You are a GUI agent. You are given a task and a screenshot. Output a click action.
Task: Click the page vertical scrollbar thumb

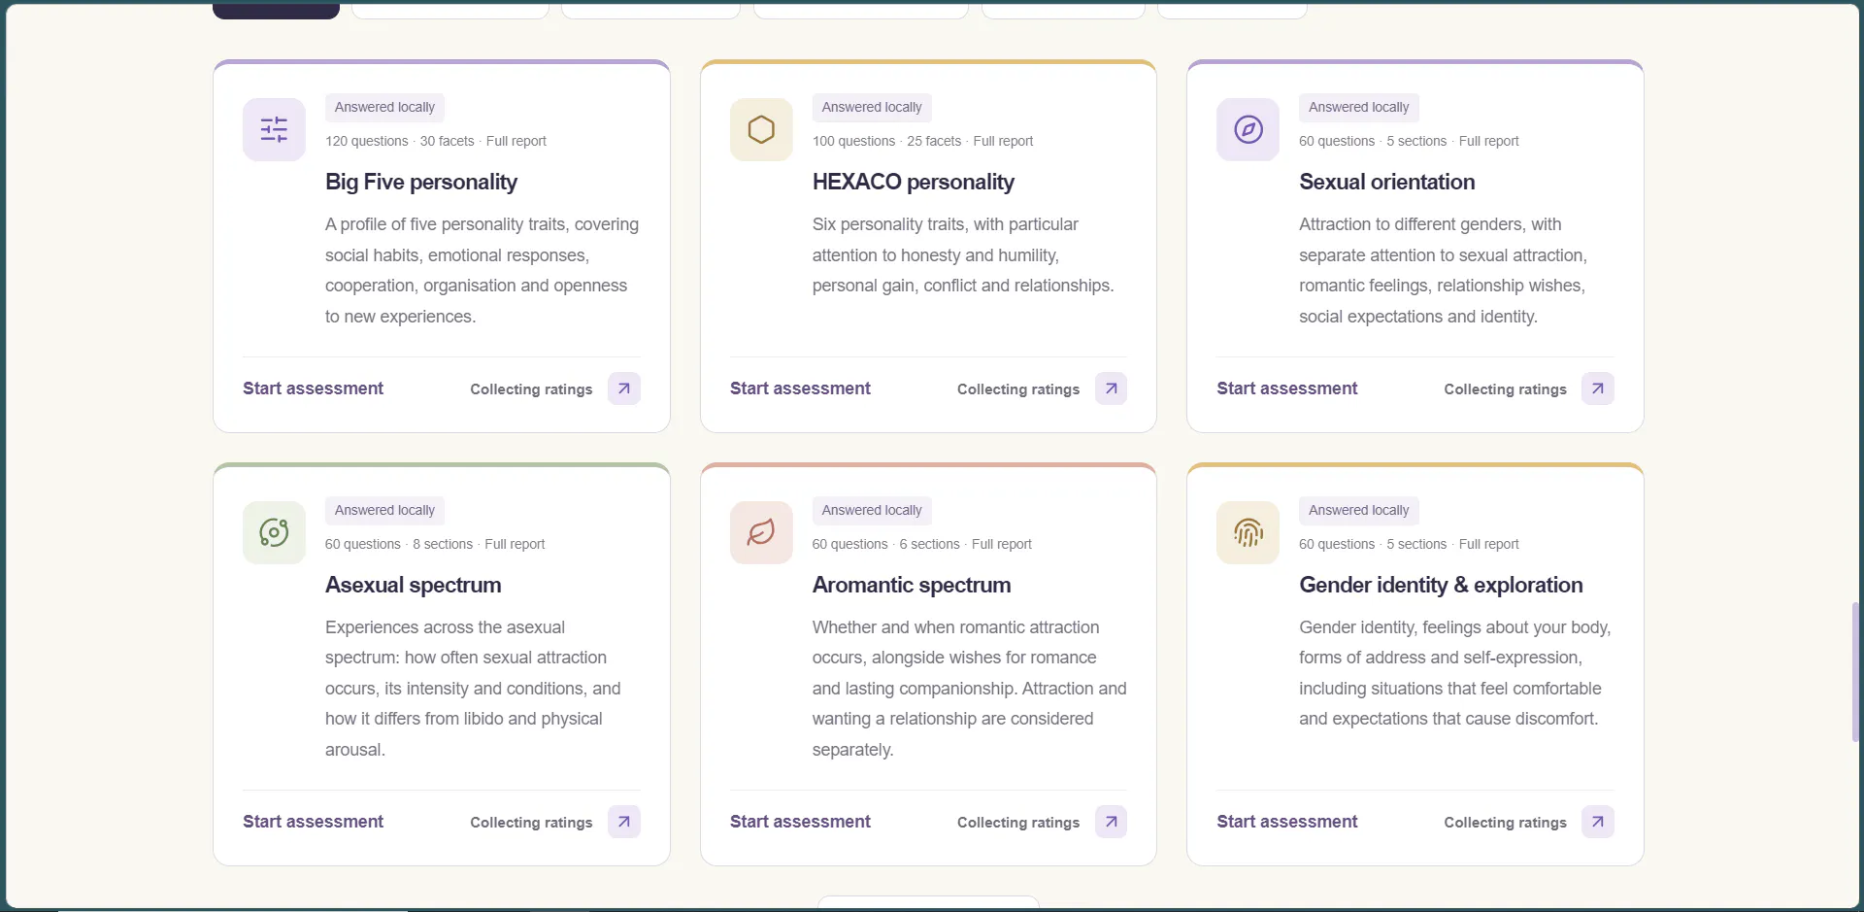(x=1854, y=672)
